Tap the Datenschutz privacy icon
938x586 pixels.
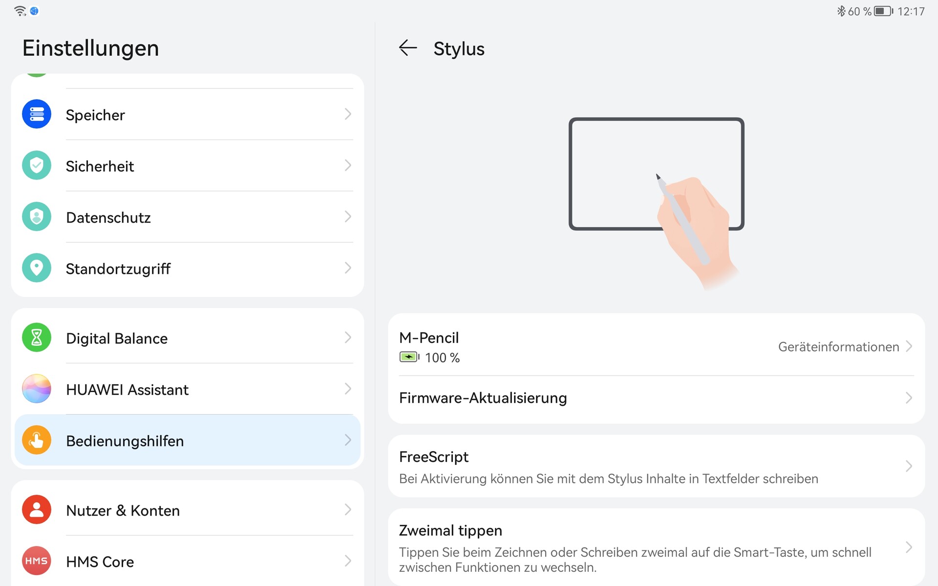click(x=37, y=217)
